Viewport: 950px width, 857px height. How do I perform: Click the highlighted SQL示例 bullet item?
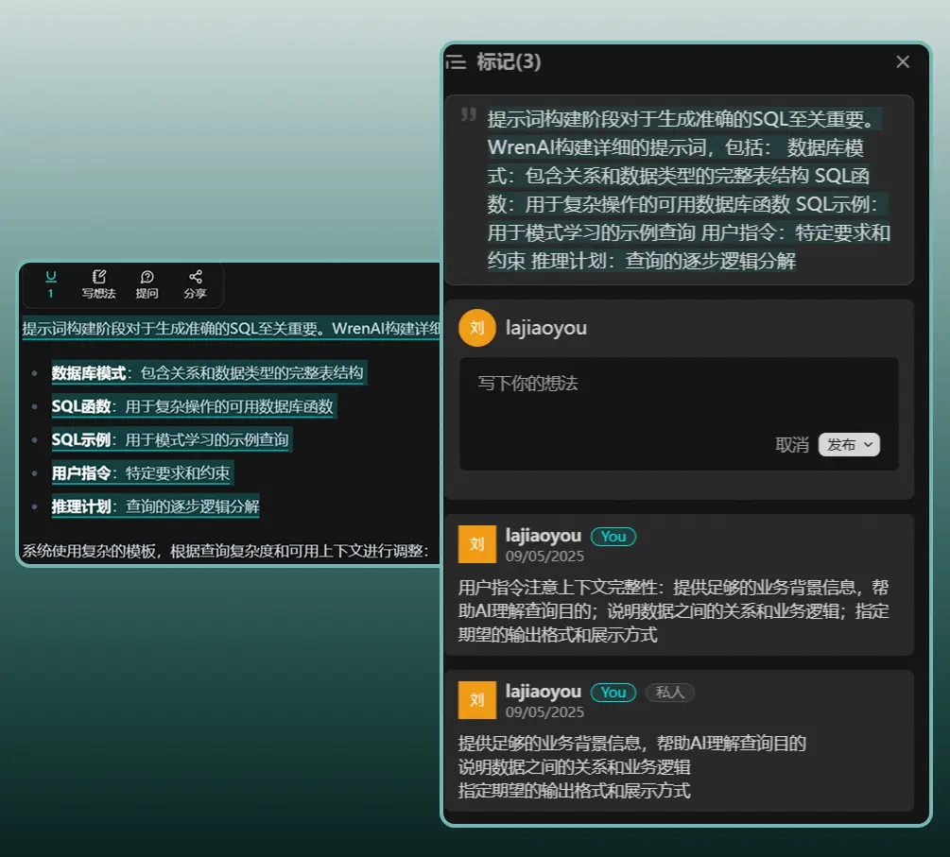pos(170,439)
